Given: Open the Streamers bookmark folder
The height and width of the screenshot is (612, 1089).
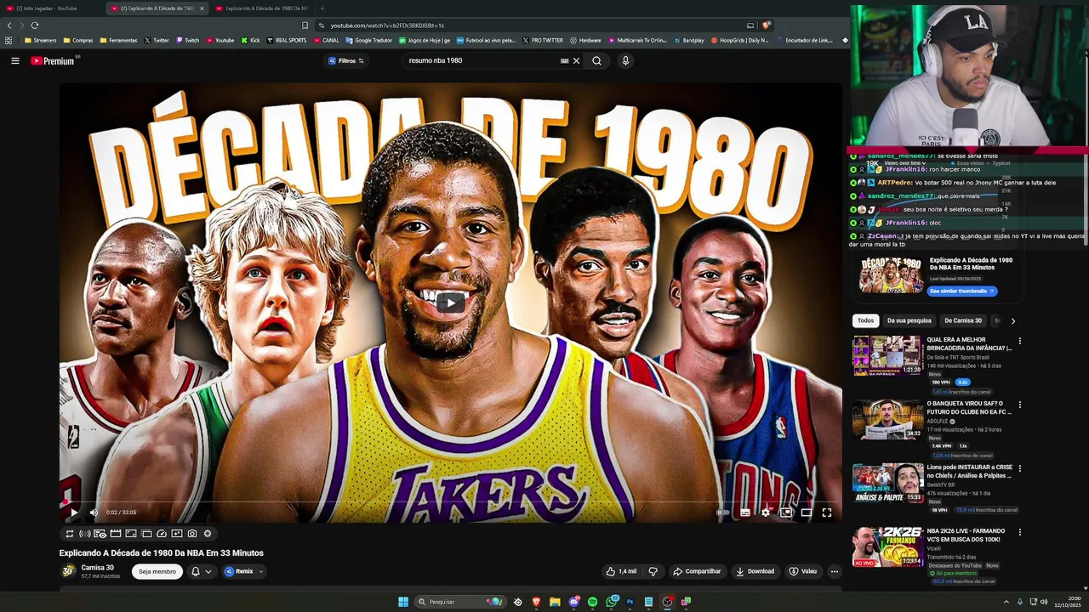Looking at the screenshot, I should click(40, 40).
